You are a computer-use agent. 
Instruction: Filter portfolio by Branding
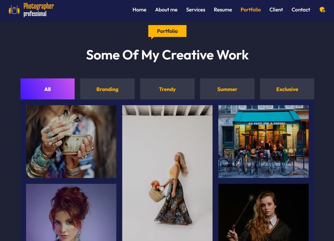coord(107,89)
